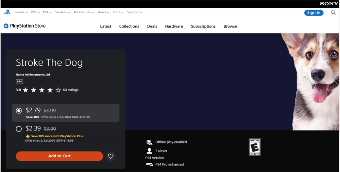Expand the News dropdown menu
This screenshot has height=172, width=340.
[104, 12]
